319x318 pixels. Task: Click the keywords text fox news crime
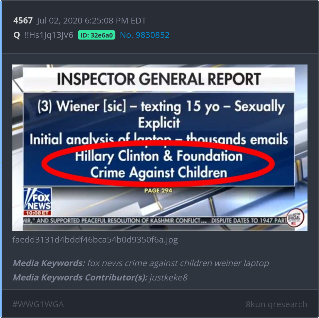coord(115,263)
